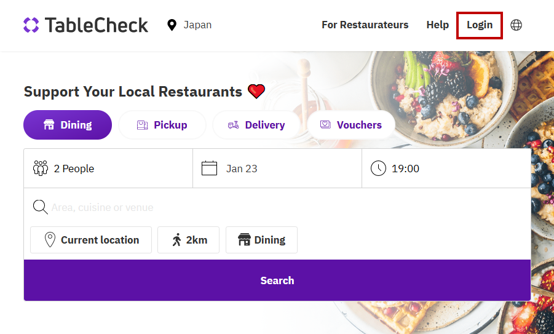The height and width of the screenshot is (334, 554).
Task: Select the Dining tab
Action: point(68,125)
